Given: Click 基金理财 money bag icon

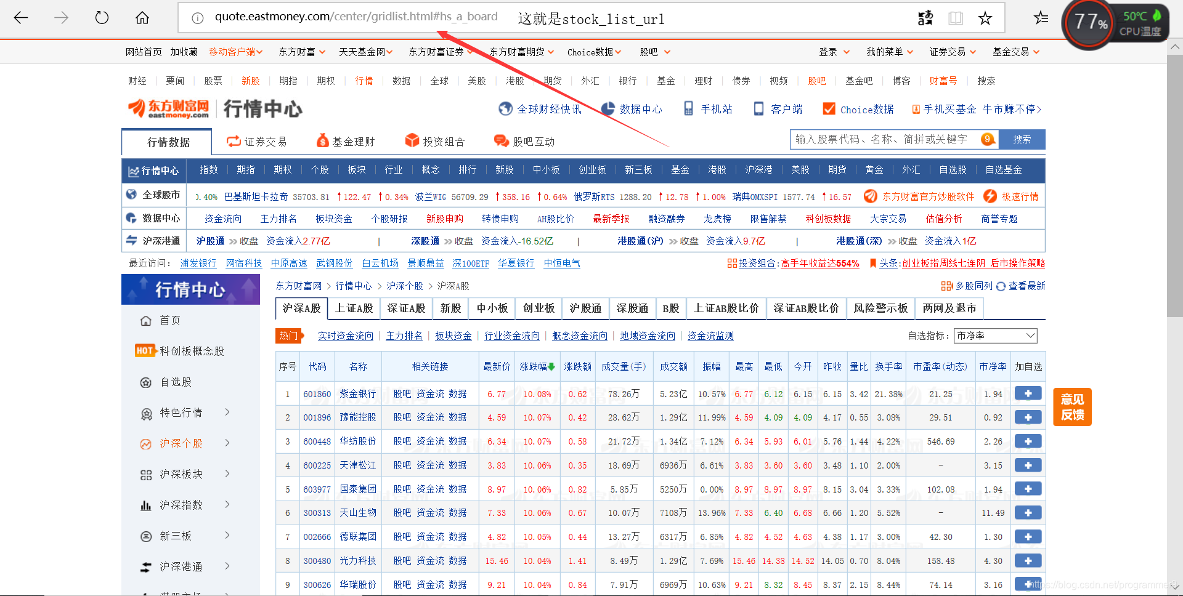Looking at the screenshot, I should [322, 141].
